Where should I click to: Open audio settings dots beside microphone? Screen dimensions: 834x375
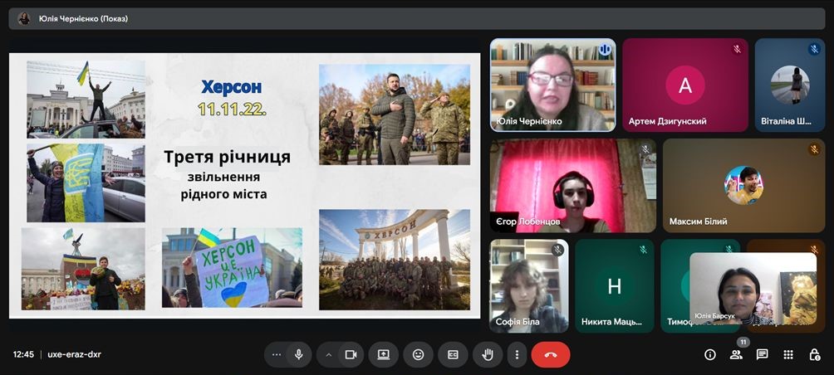[x=277, y=354]
